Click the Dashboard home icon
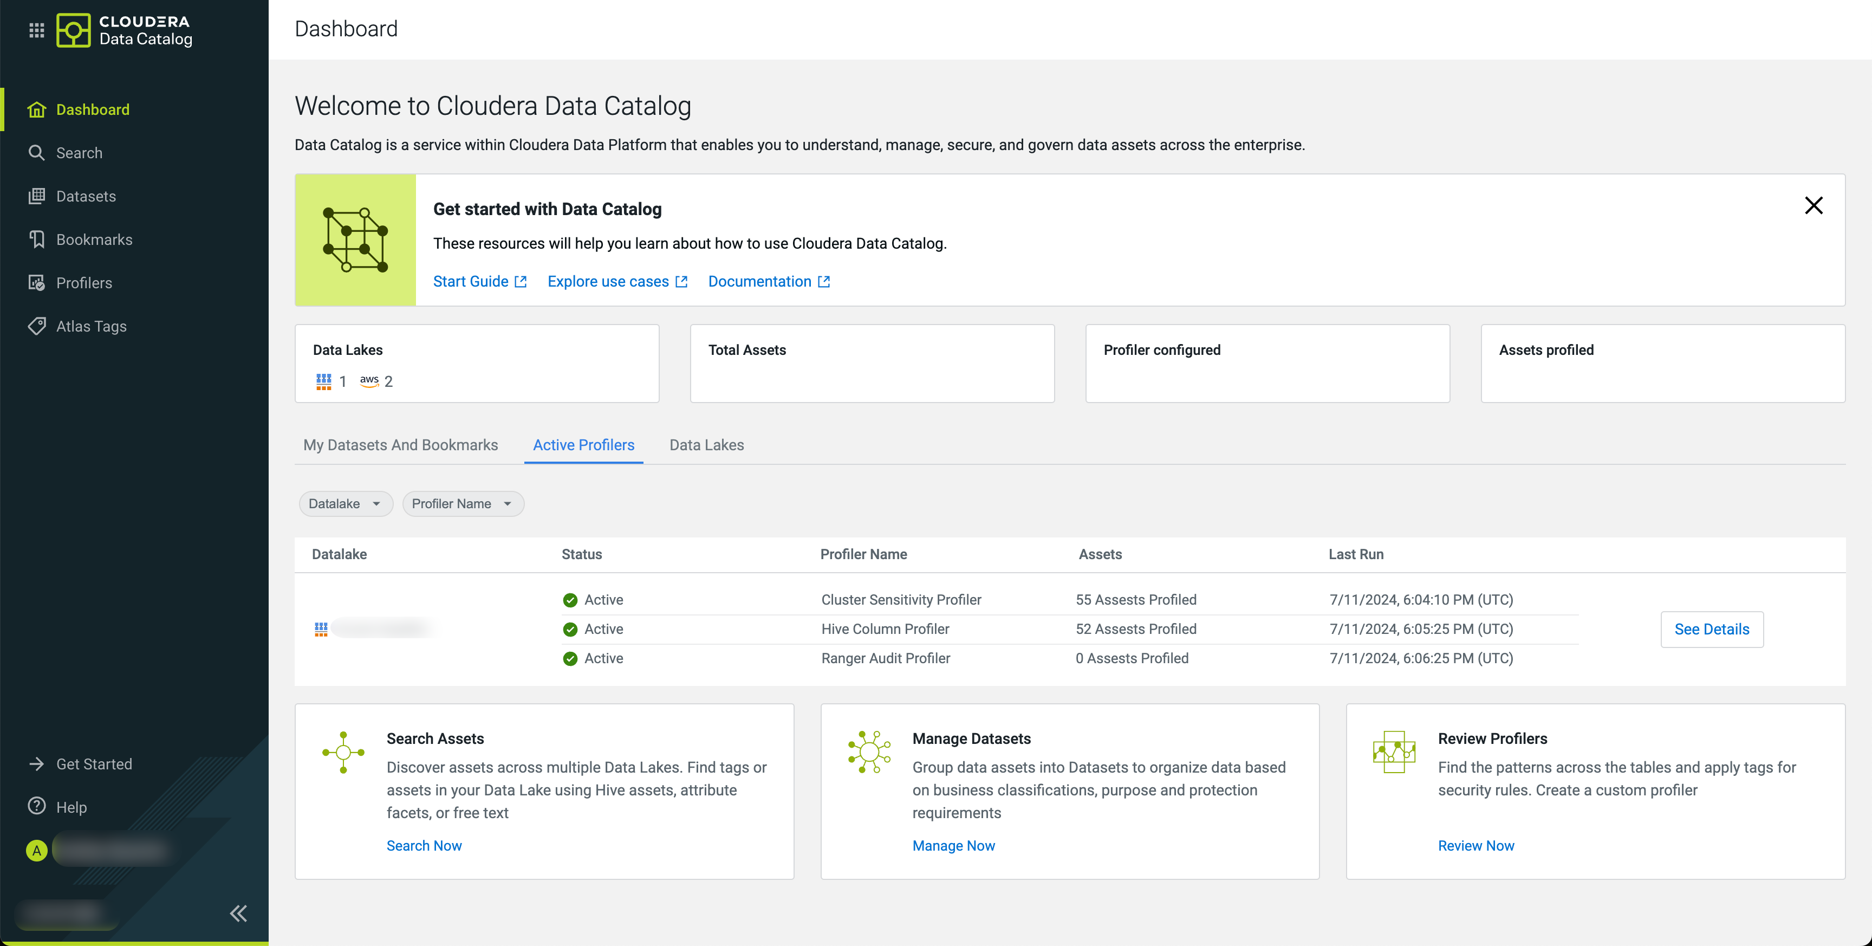Viewport: 1872px width, 946px height. coord(36,110)
